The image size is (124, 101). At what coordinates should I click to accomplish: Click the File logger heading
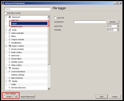(x=59, y=8)
